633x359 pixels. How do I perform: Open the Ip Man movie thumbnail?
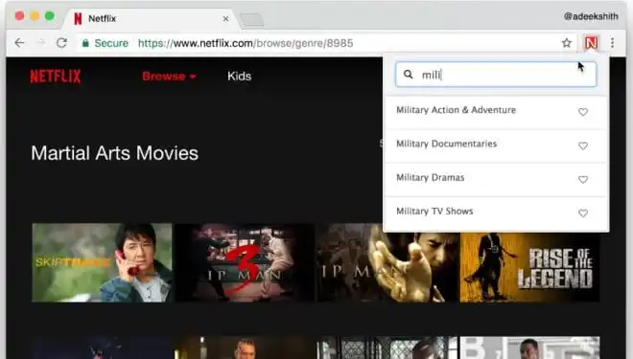click(387, 262)
